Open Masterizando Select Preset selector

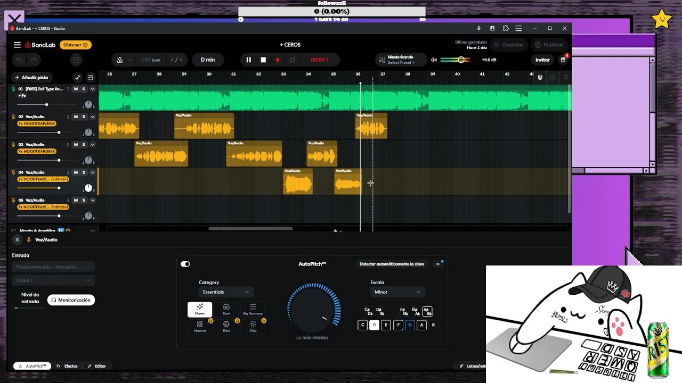coord(400,60)
